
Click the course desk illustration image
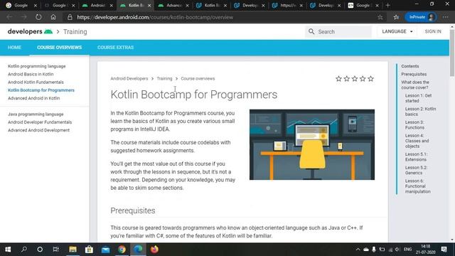coord(312,144)
